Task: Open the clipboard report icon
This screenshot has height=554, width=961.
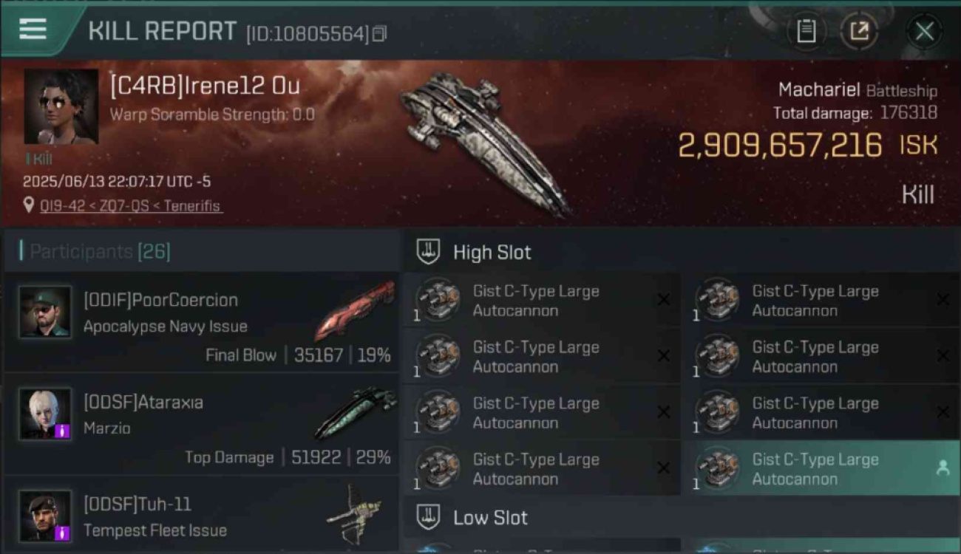Action: (806, 31)
